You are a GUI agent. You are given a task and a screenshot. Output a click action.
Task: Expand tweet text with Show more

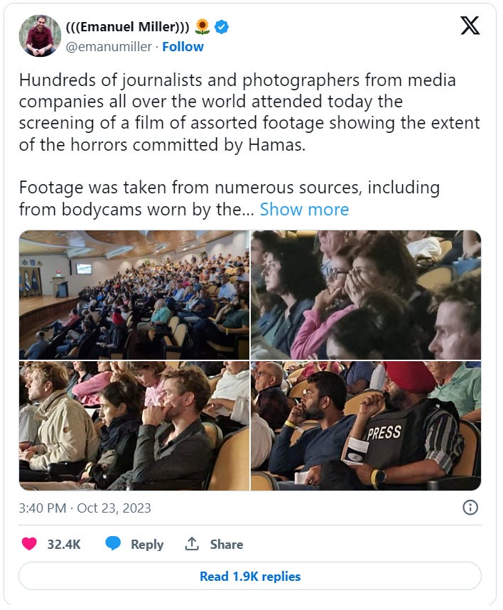point(304,209)
